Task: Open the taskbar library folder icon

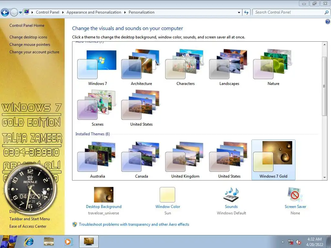Action: 49,242
